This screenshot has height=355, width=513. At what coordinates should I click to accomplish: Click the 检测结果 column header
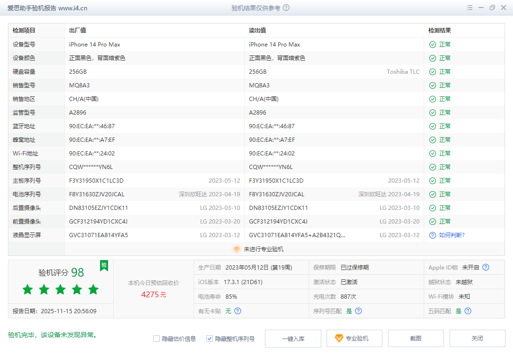[x=439, y=31]
